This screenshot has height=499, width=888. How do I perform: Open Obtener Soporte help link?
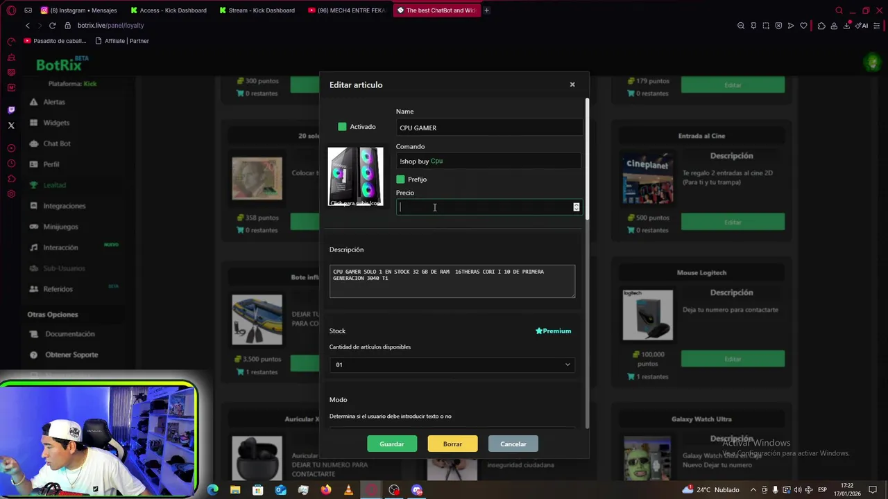[71, 355]
